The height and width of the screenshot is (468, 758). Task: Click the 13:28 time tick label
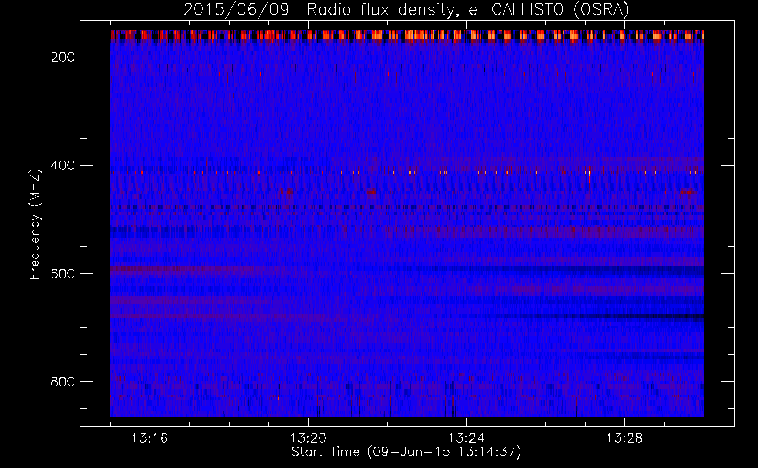click(624, 439)
